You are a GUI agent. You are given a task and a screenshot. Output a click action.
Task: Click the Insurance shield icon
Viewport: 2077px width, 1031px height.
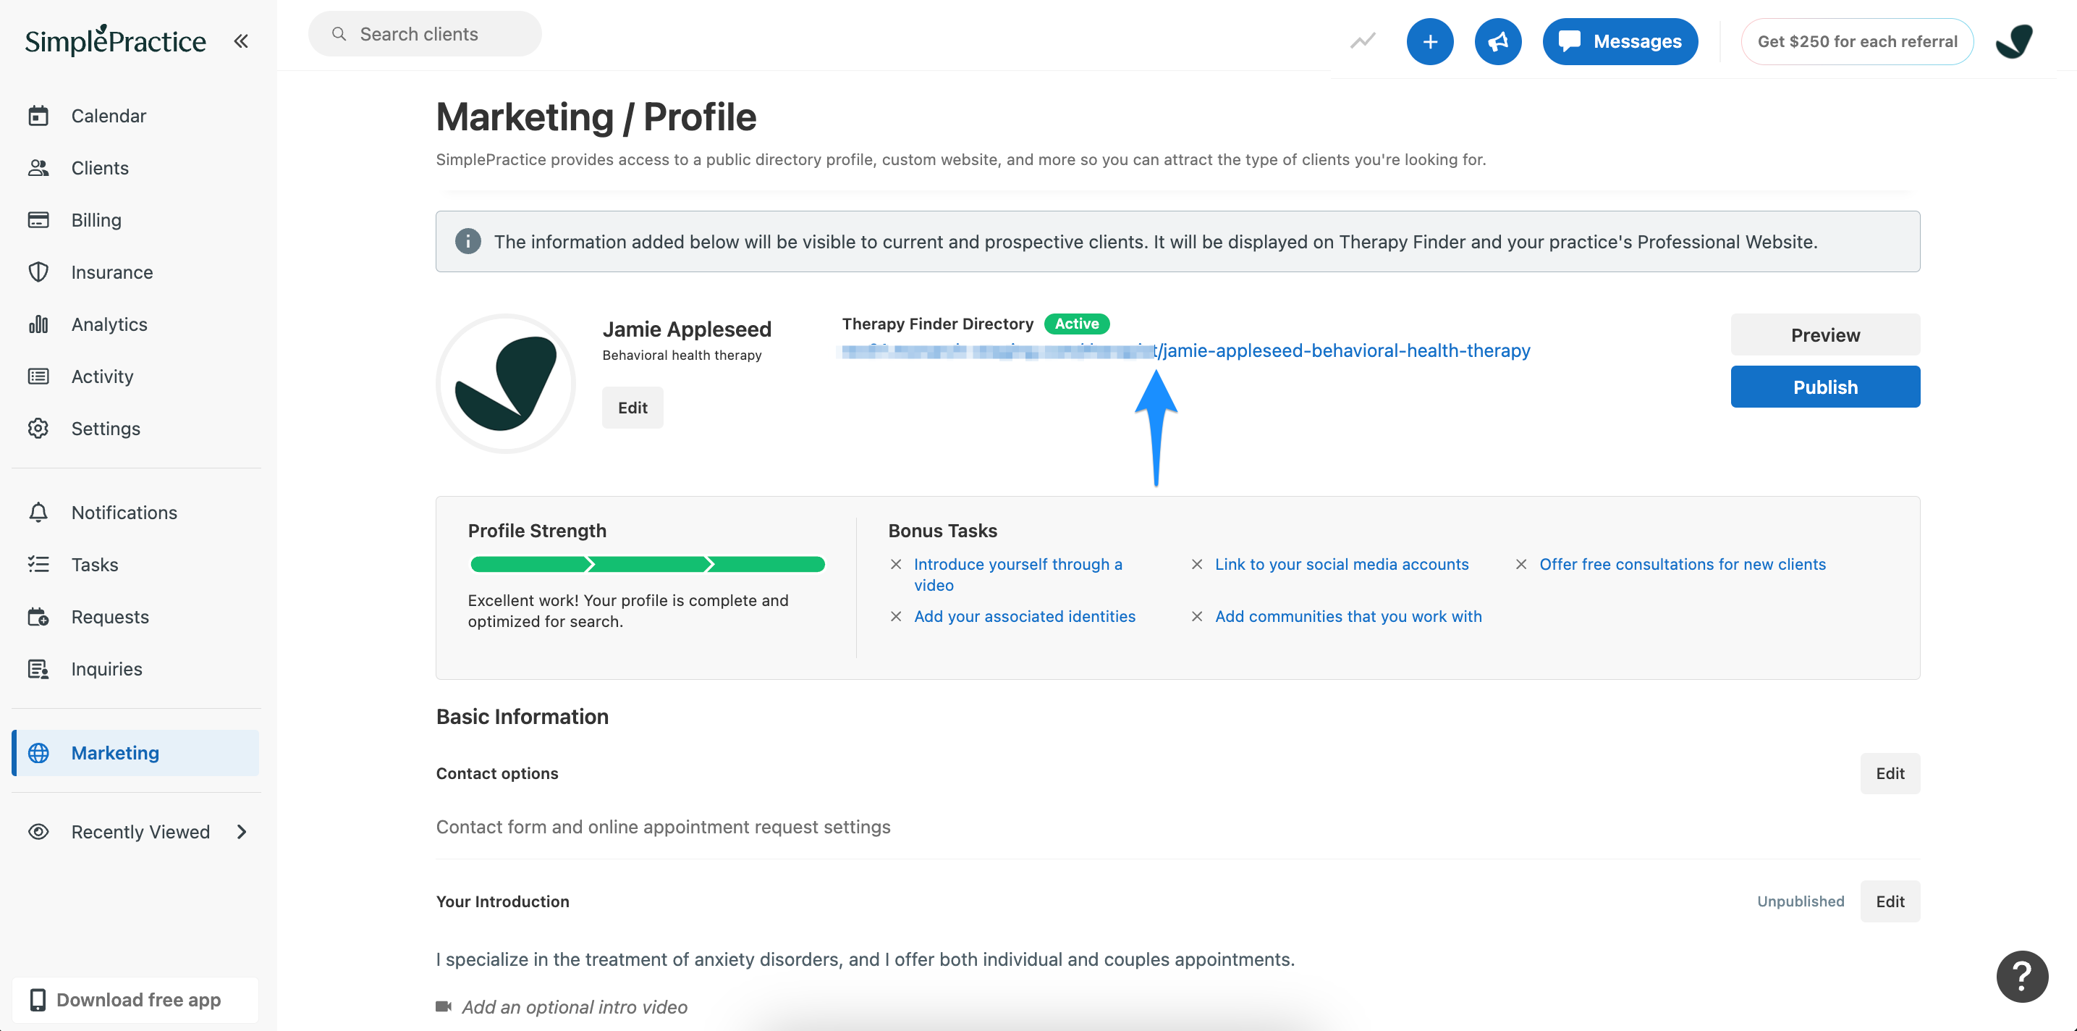point(38,272)
